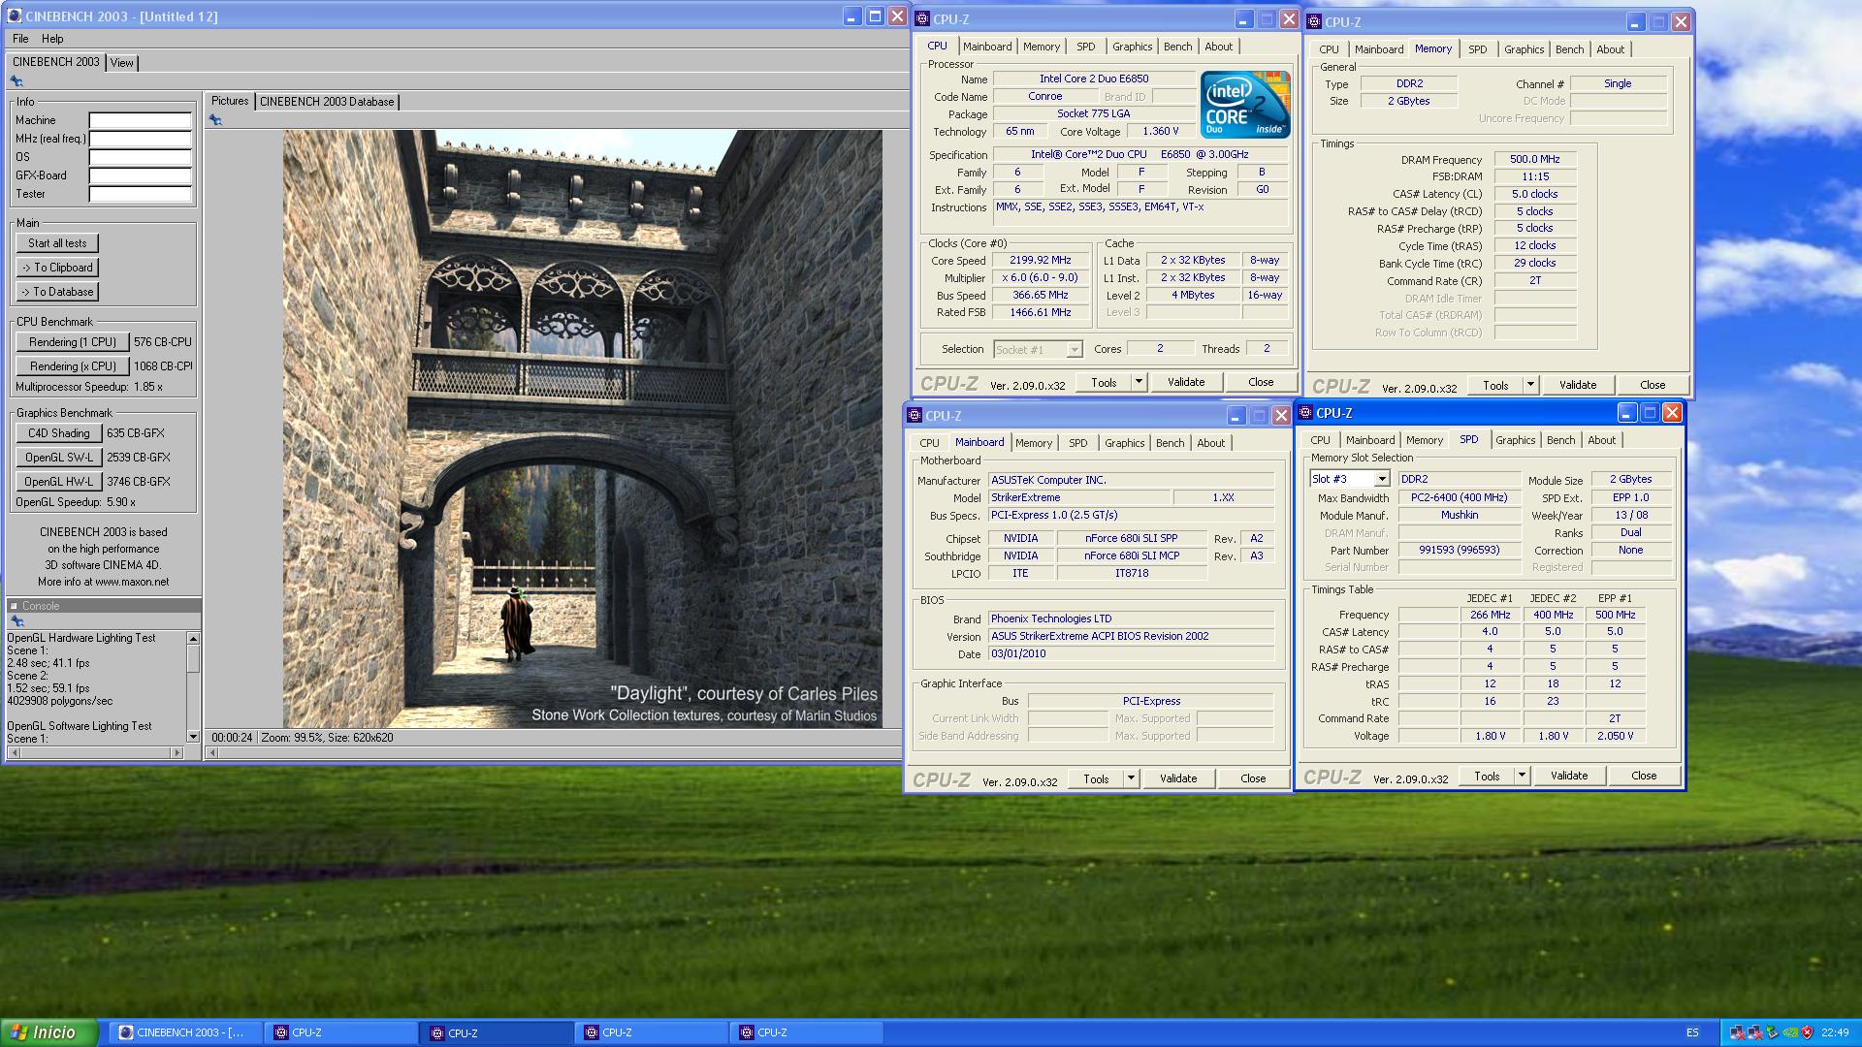Open the Socket #1 selection dropdown
Viewport: 1862px width, 1047px height.
[1074, 349]
